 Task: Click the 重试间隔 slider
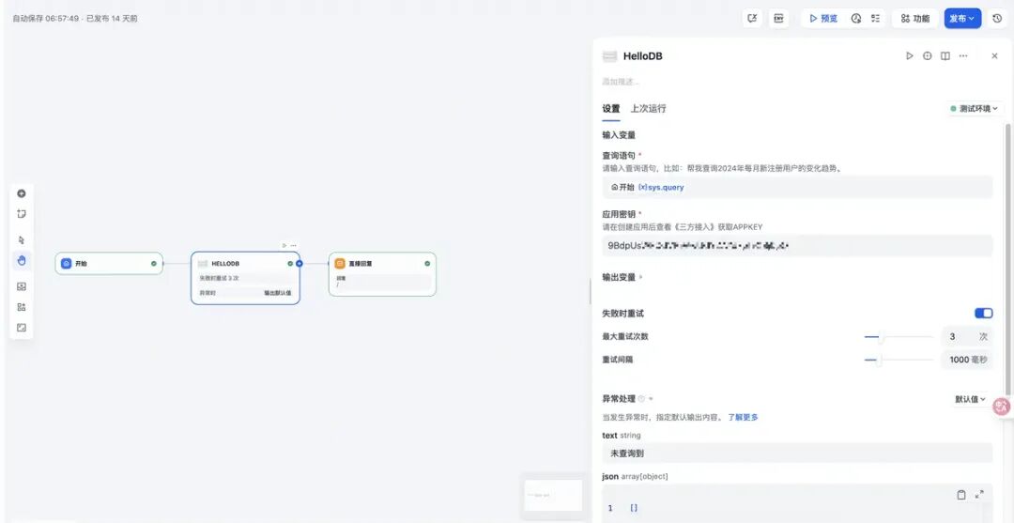click(x=899, y=360)
